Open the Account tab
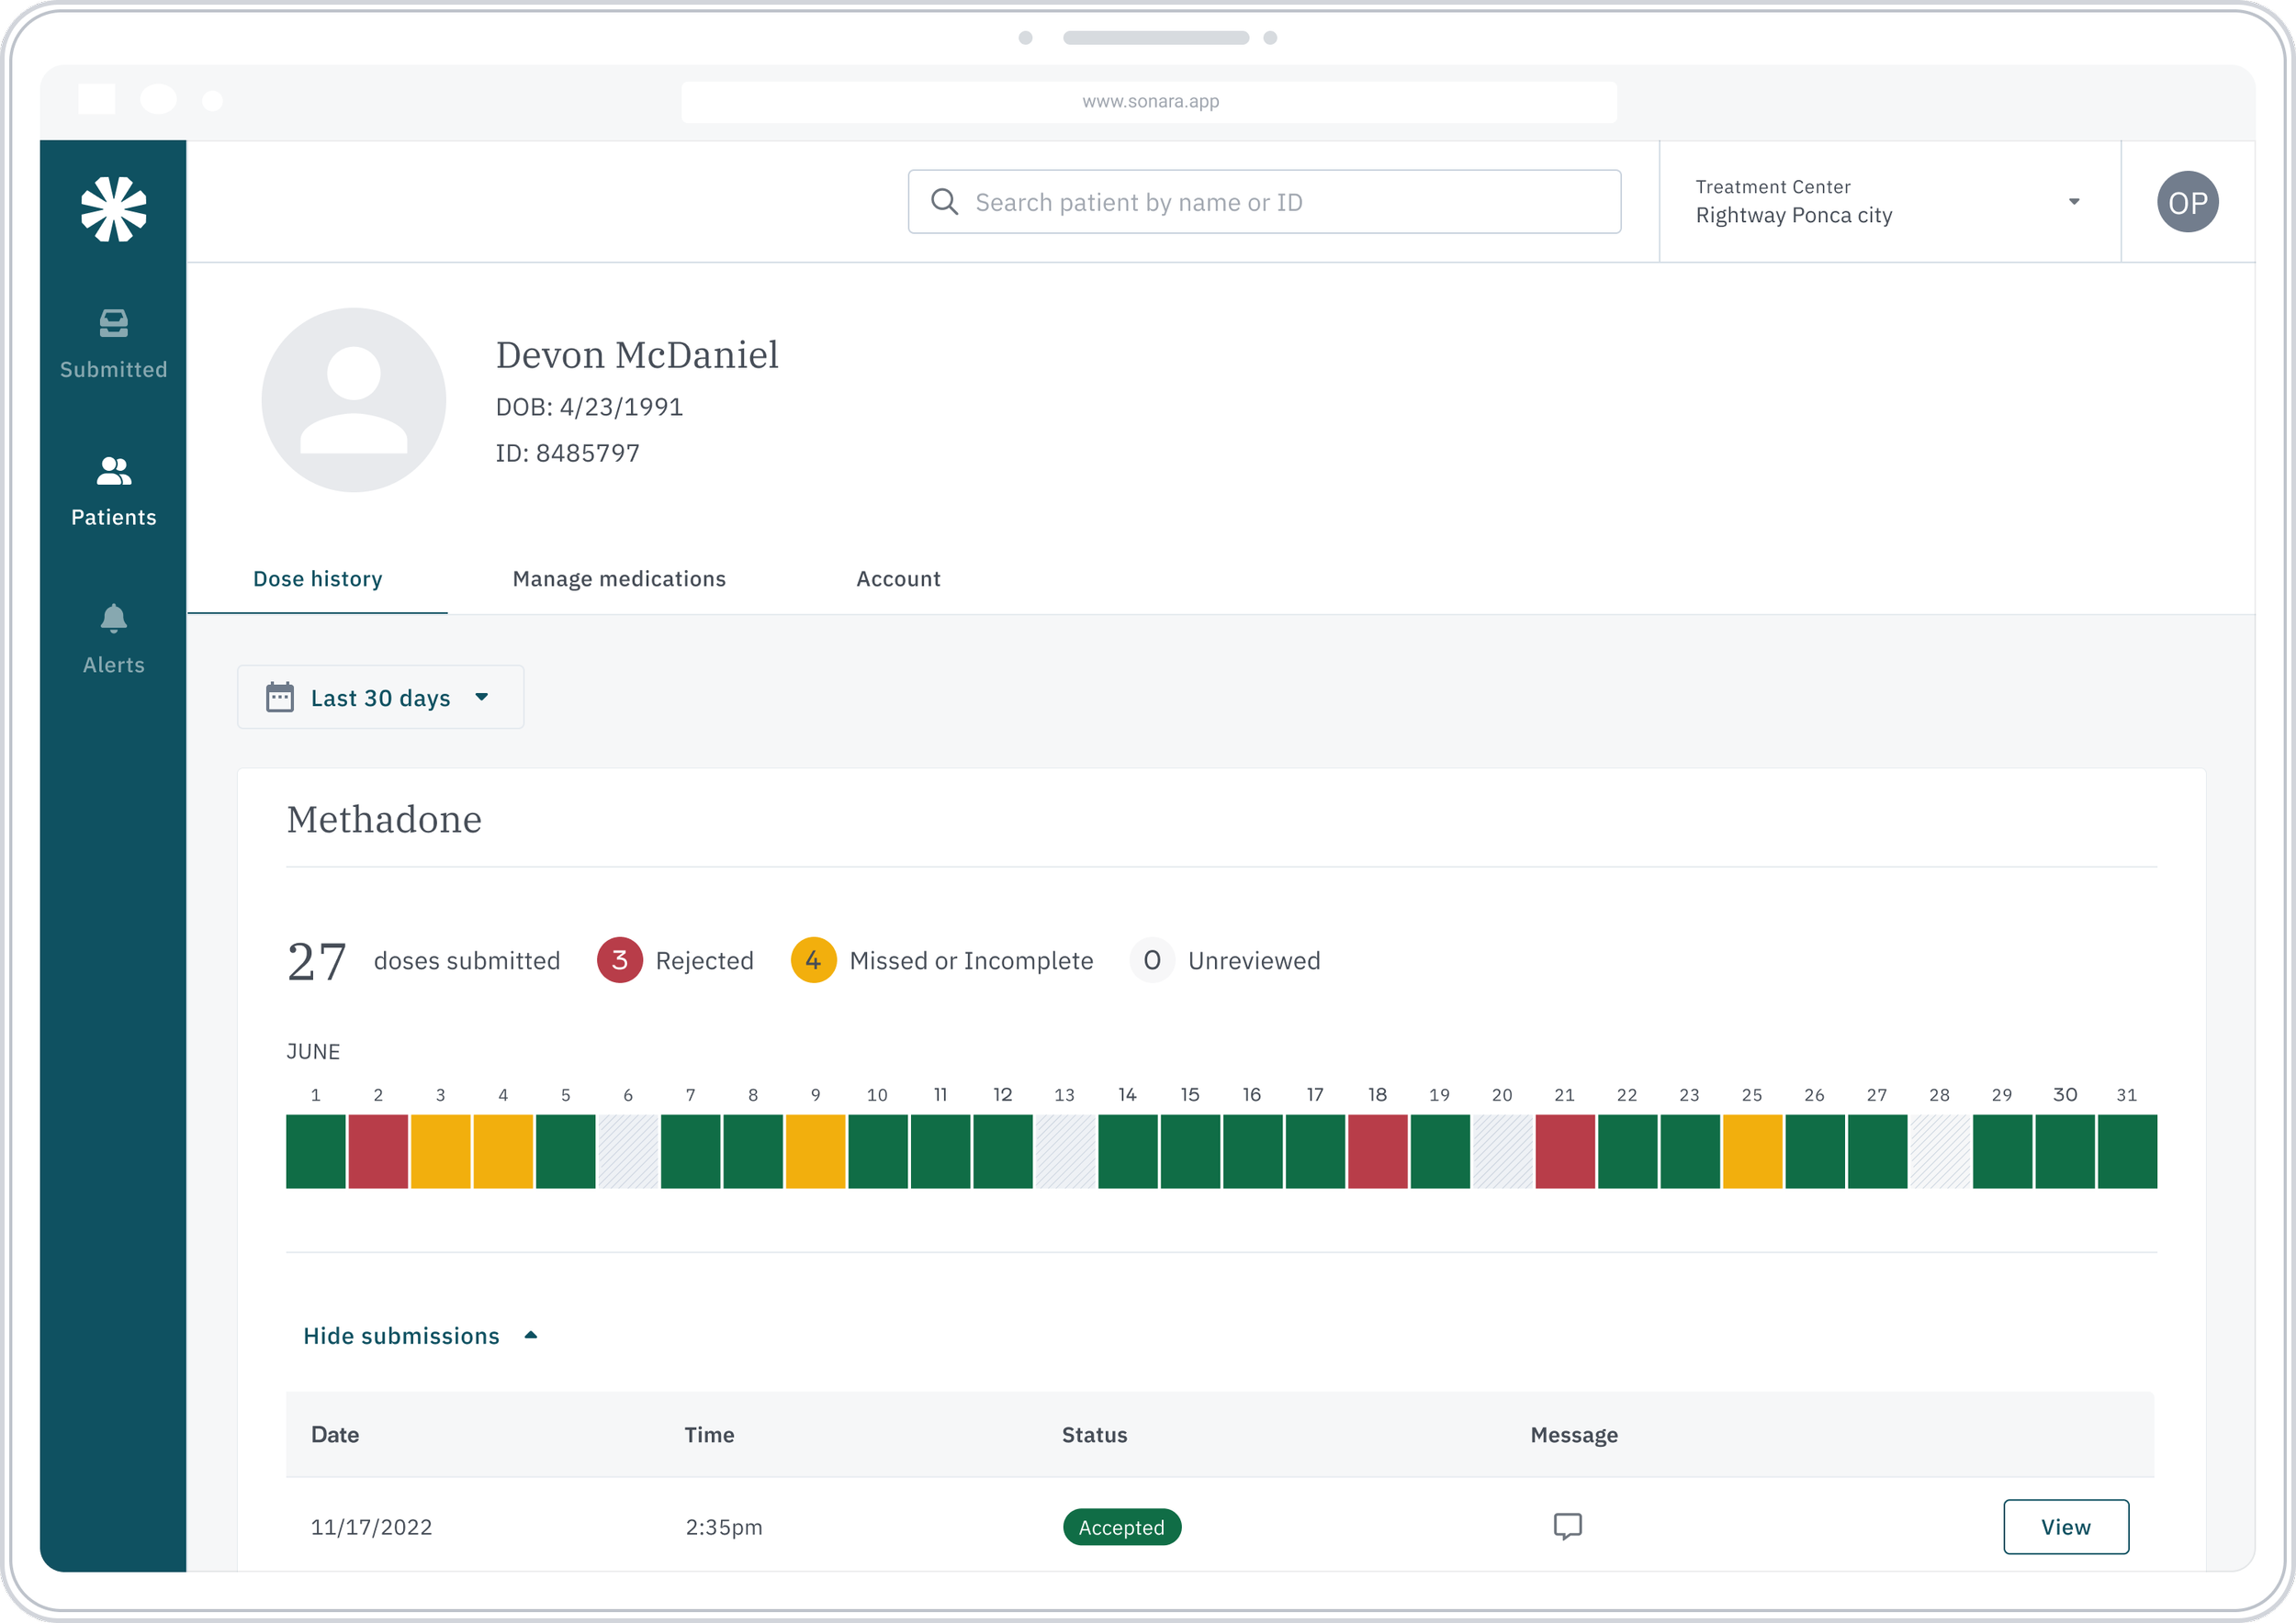 tap(897, 578)
